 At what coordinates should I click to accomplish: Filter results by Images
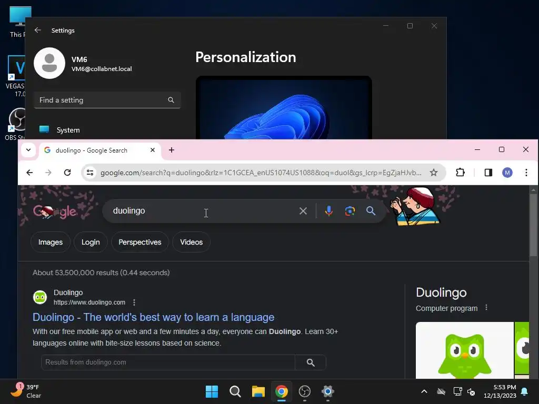[x=51, y=242]
